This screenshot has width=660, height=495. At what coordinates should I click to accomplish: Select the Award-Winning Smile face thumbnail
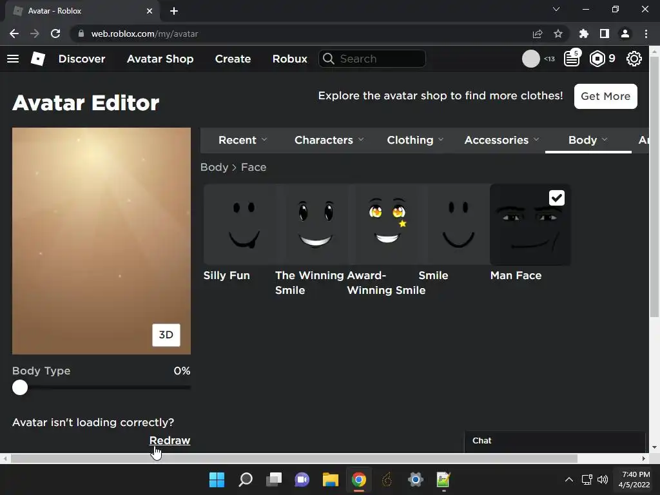pyautogui.click(x=387, y=224)
